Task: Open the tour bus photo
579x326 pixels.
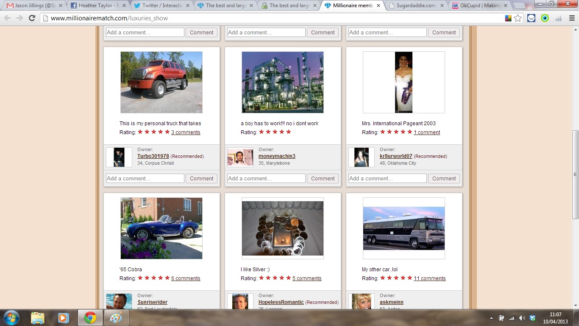Action: 404,228
